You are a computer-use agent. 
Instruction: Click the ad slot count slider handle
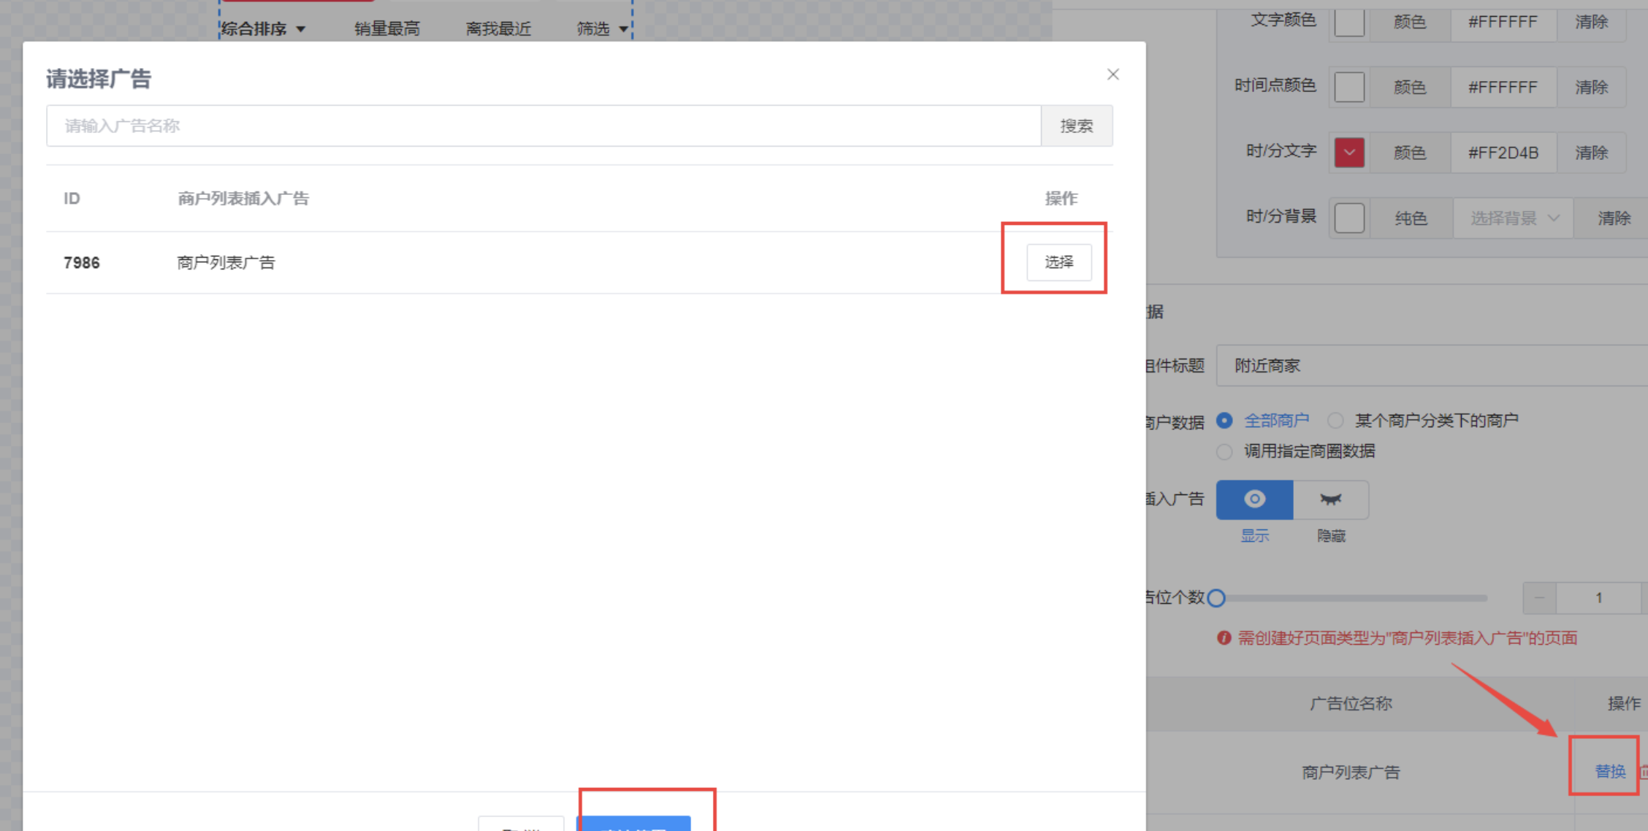click(1216, 598)
